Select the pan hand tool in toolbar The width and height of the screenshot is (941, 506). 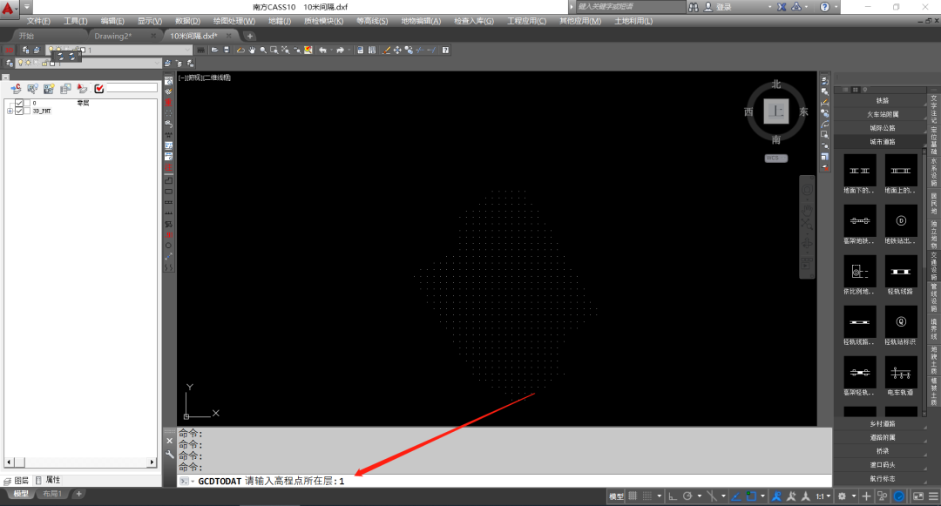point(252,51)
